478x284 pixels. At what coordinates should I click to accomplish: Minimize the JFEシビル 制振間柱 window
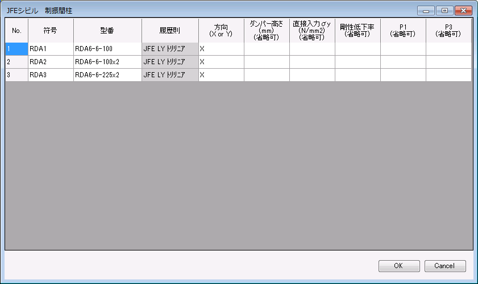click(426, 11)
